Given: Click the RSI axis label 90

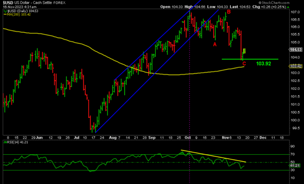Looking at the screenshot, I should [292, 146].
